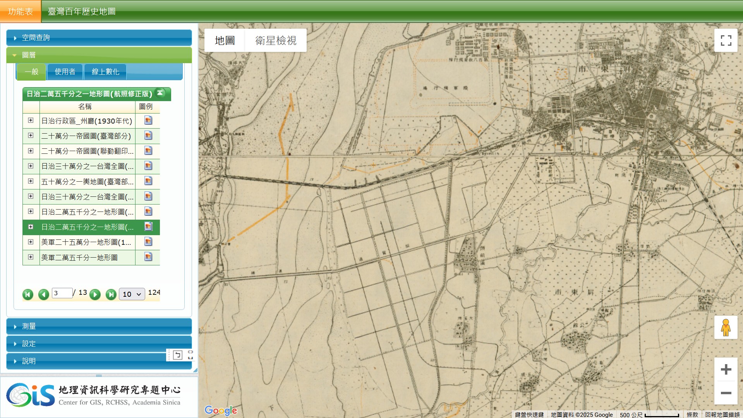Open the 條款 terms link
The width and height of the screenshot is (743, 418).
tap(692, 415)
